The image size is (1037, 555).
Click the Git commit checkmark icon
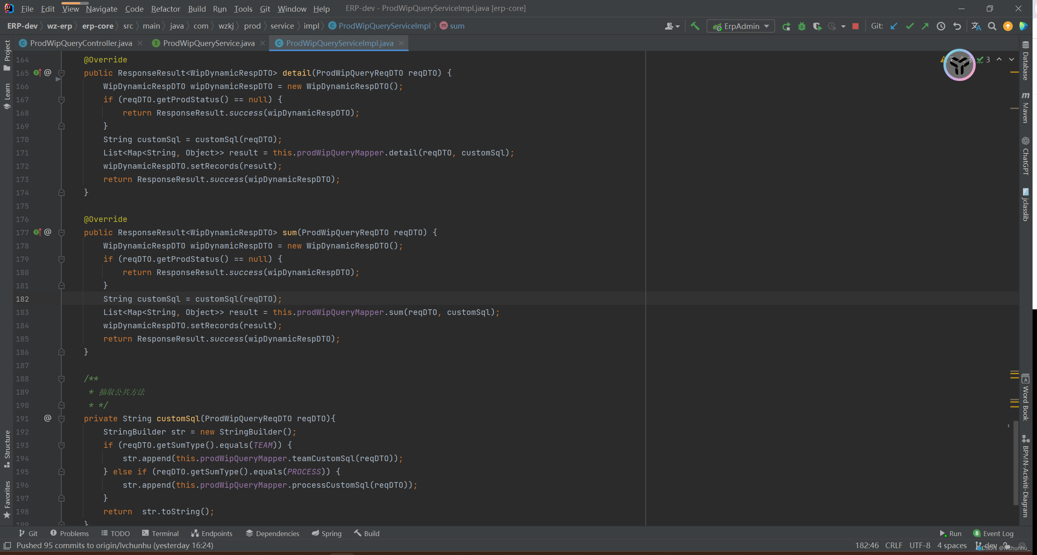(x=910, y=26)
